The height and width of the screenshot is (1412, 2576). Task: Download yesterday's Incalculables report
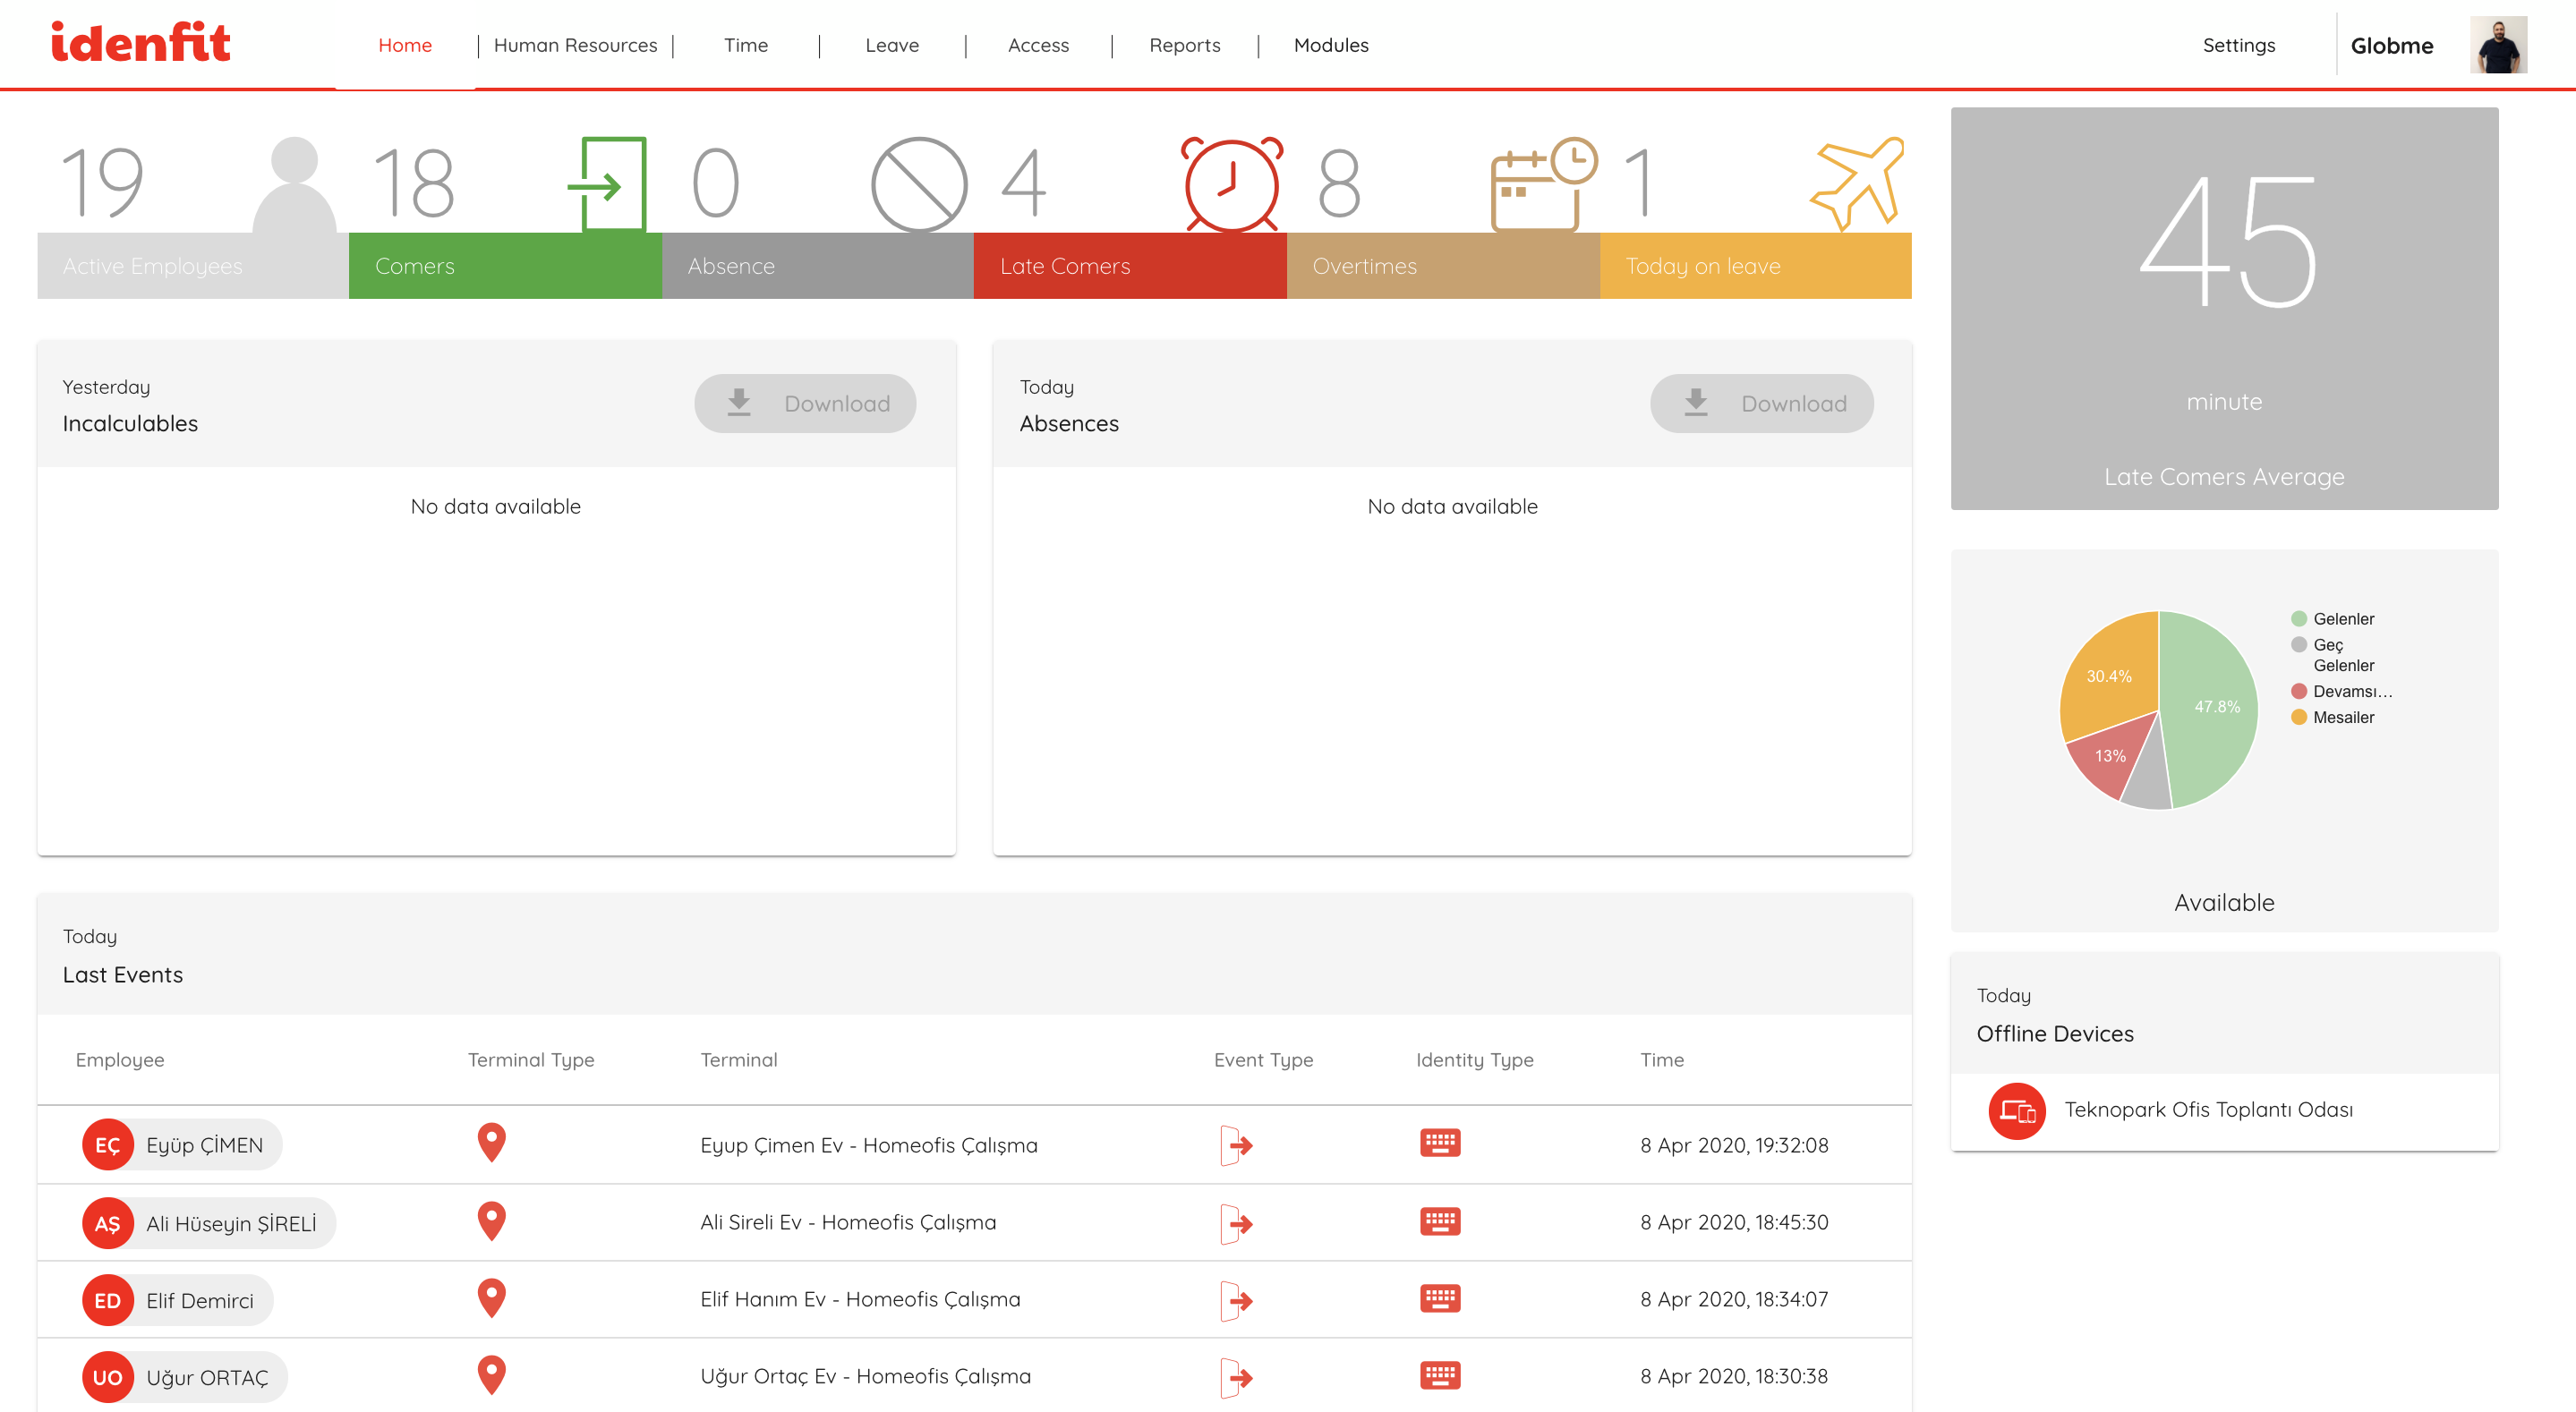click(x=805, y=403)
